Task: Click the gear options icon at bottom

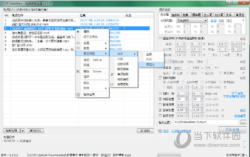Action: pos(160,131)
